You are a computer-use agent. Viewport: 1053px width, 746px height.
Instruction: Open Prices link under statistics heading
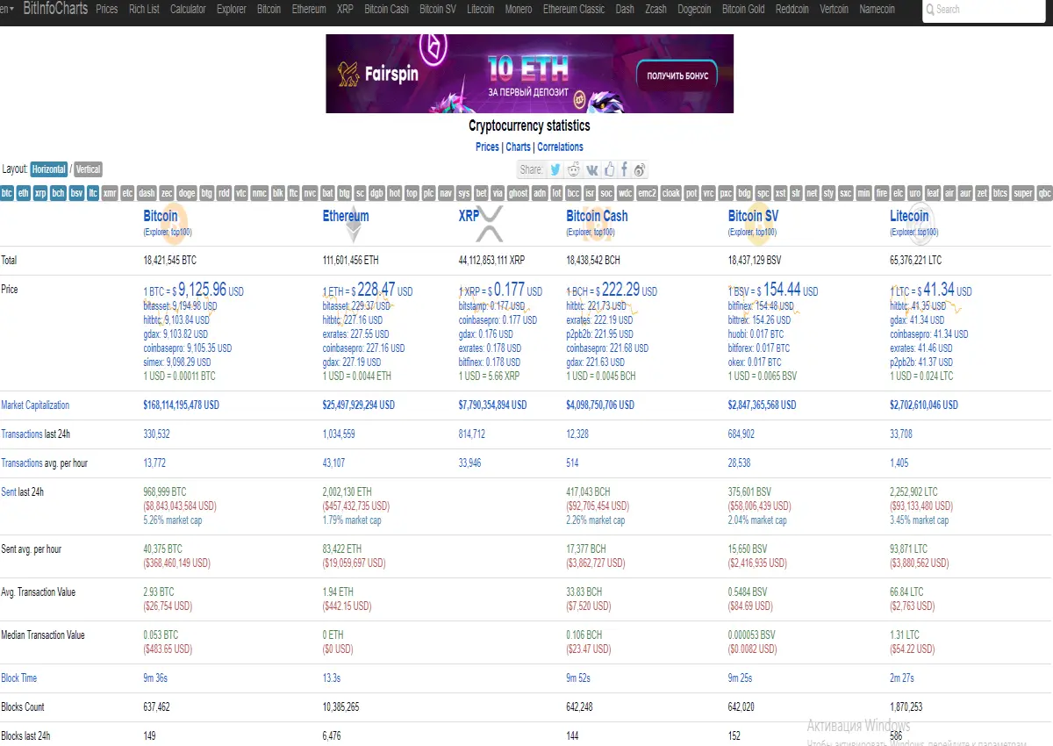coord(487,147)
